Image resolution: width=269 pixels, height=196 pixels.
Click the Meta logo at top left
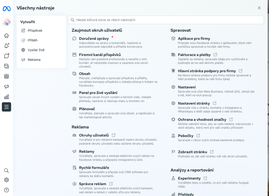[x=7, y=9]
